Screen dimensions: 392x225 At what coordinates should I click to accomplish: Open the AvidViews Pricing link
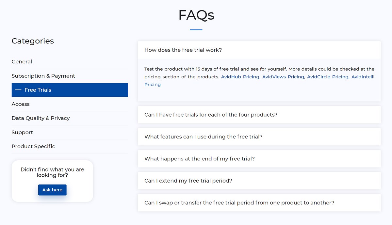(x=283, y=77)
